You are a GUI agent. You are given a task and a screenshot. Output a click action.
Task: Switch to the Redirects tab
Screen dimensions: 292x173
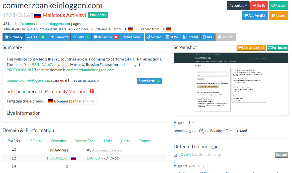pos(59,37)
